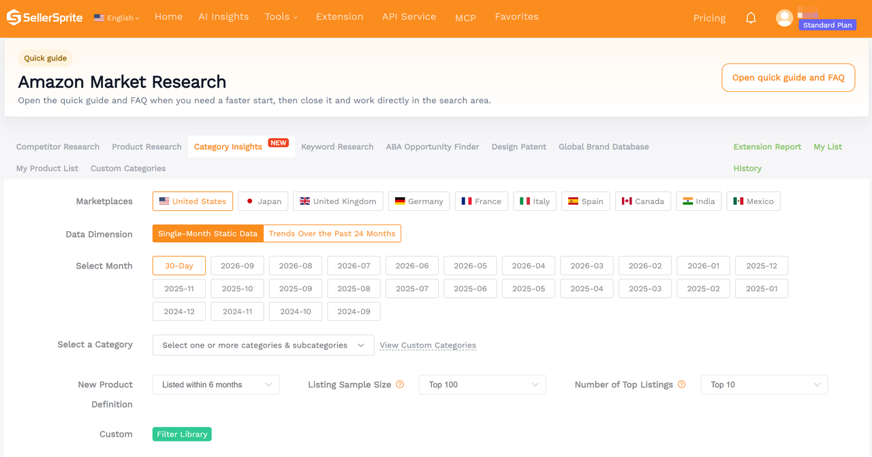Open the MCP menu item
Viewport: 872px width, 457px height.
tap(465, 18)
